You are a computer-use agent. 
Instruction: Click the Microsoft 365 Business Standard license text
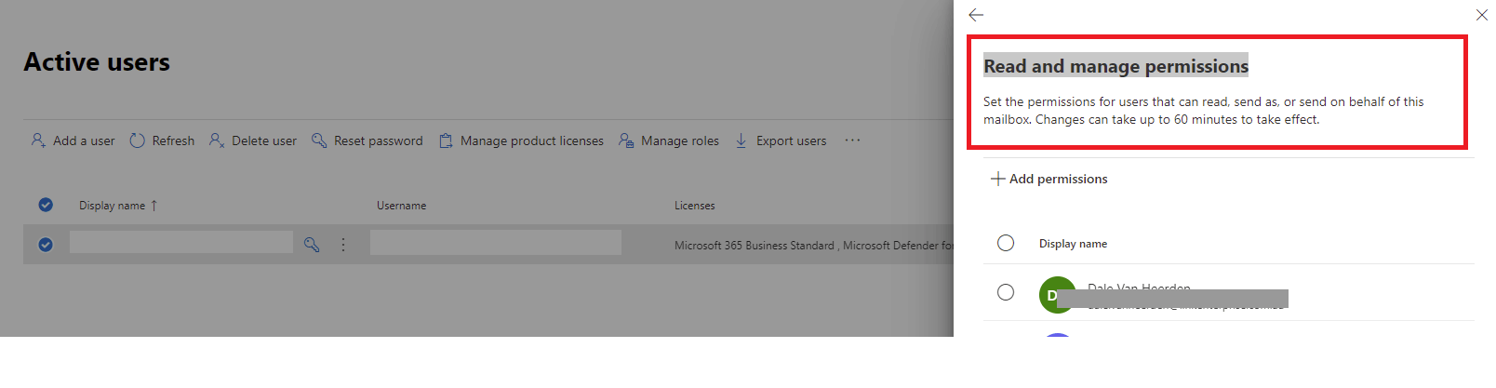(x=755, y=246)
